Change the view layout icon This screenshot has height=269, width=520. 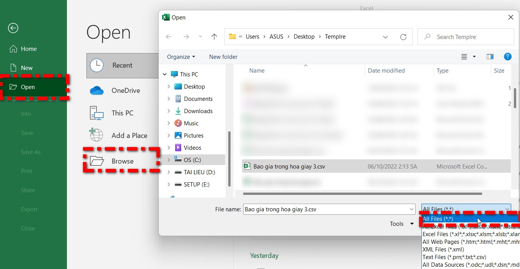tap(464, 57)
